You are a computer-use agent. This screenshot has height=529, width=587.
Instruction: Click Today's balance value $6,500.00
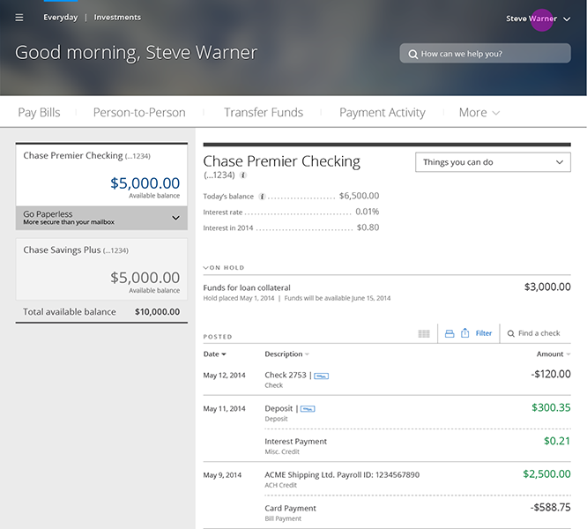359,196
